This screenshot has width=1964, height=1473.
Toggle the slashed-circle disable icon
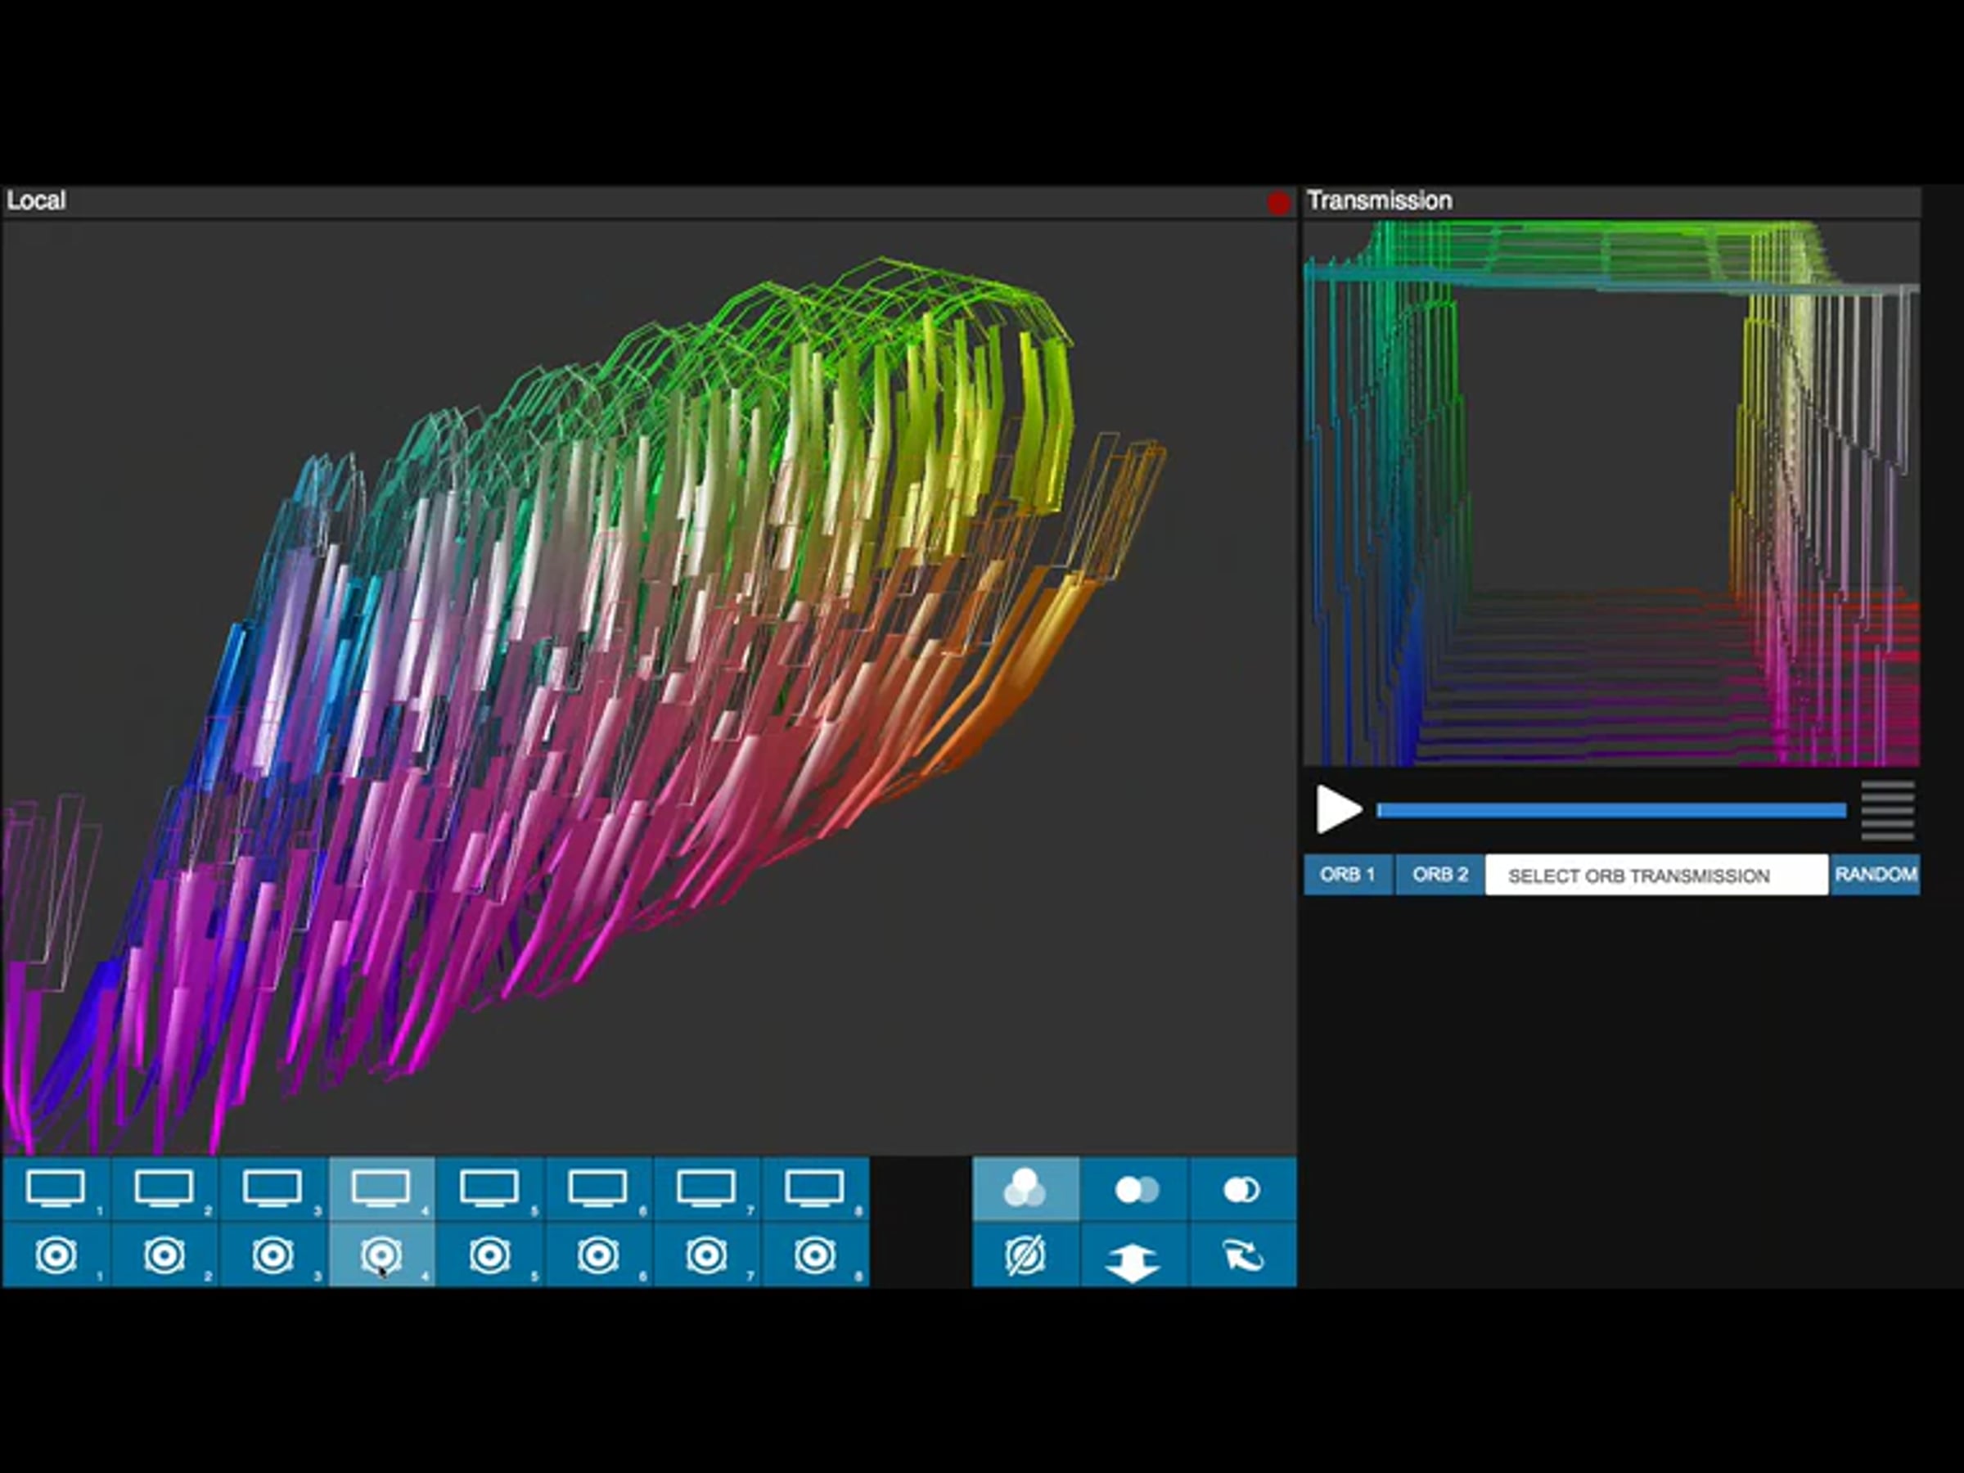pyautogui.click(x=1025, y=1255)
